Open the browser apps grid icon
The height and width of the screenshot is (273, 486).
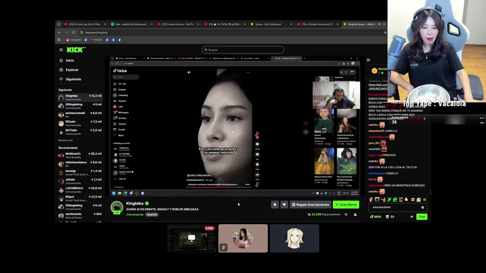(x=59, y=40)
